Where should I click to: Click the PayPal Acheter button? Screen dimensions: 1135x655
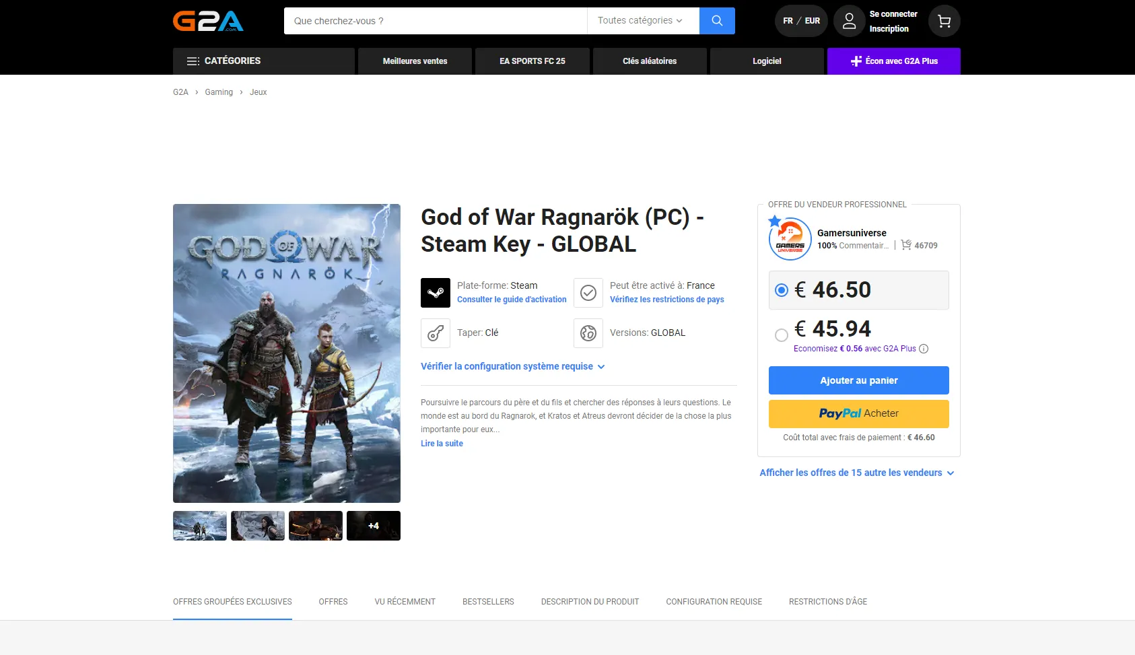tap(858, 414)
